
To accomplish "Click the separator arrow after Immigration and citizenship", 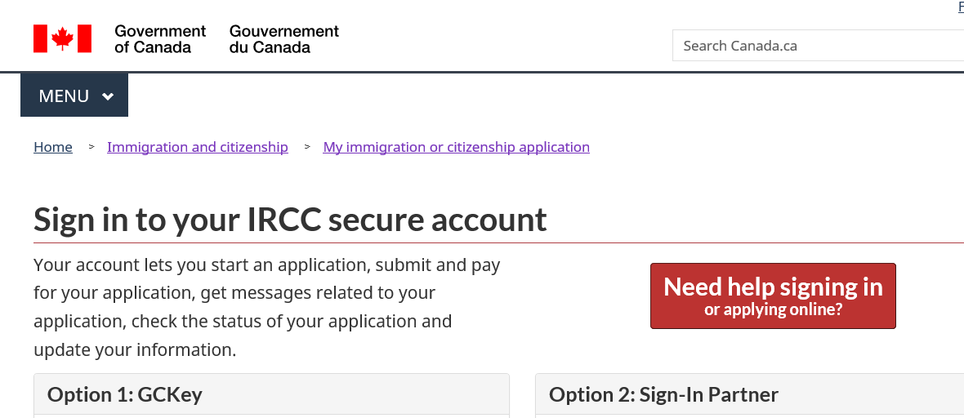I will coord(306,147).
